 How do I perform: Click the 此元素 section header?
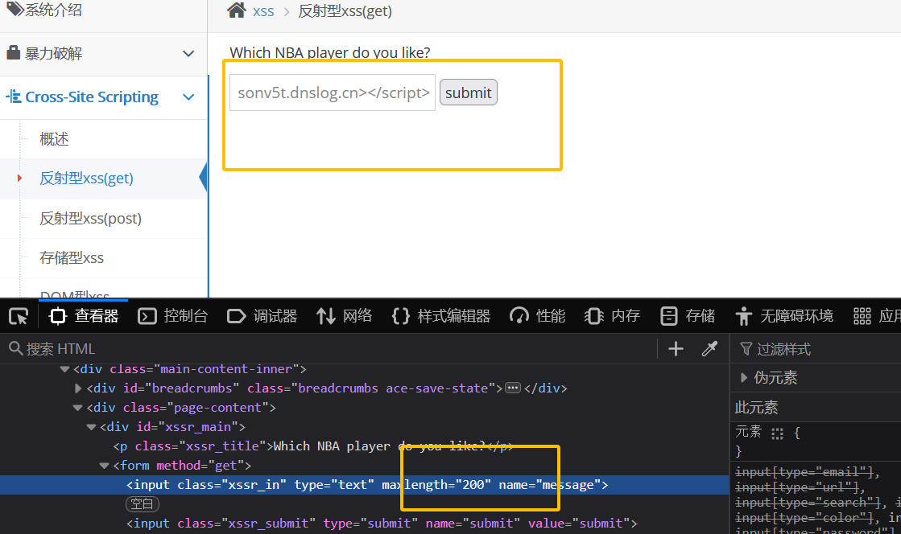(x=756, y=408)
